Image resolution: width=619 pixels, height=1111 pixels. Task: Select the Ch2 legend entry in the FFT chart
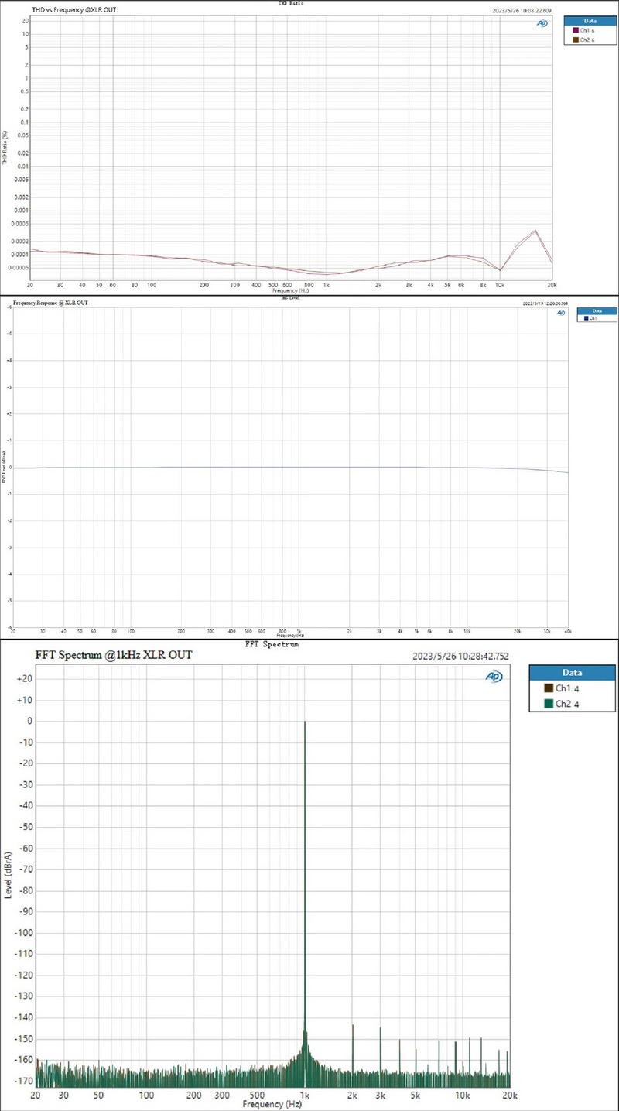(x=565, y=703)
